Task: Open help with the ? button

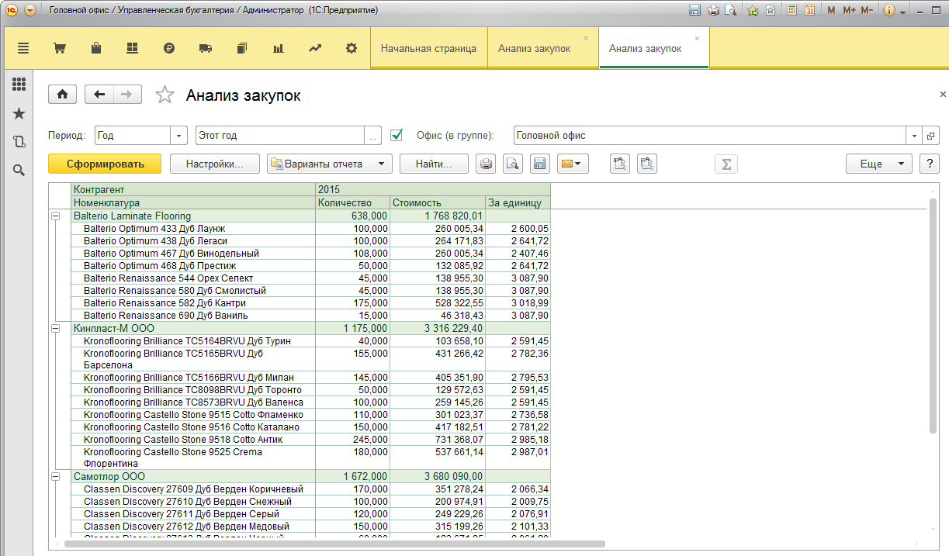Action: pyautogui.click(x=929, y=164)
